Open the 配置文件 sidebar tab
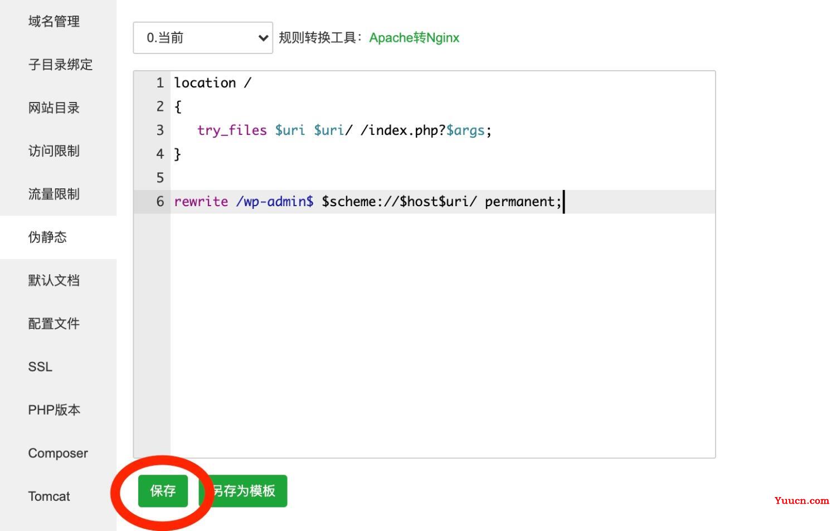The image size is (836, 531). (x=54, y=324)
